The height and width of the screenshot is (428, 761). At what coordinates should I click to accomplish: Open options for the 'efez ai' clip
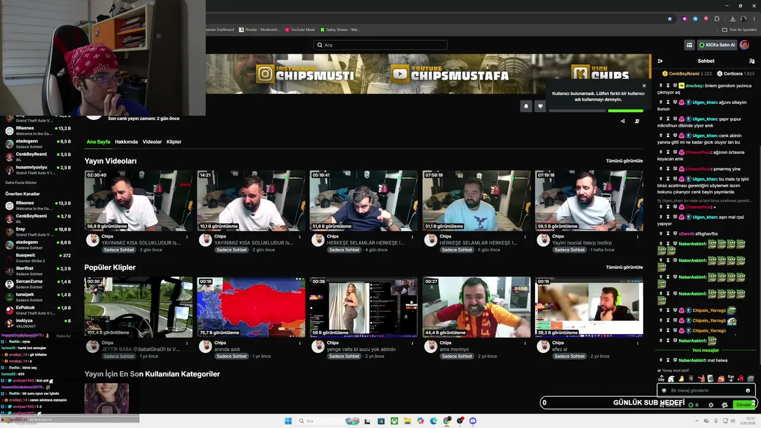(638, 343)
